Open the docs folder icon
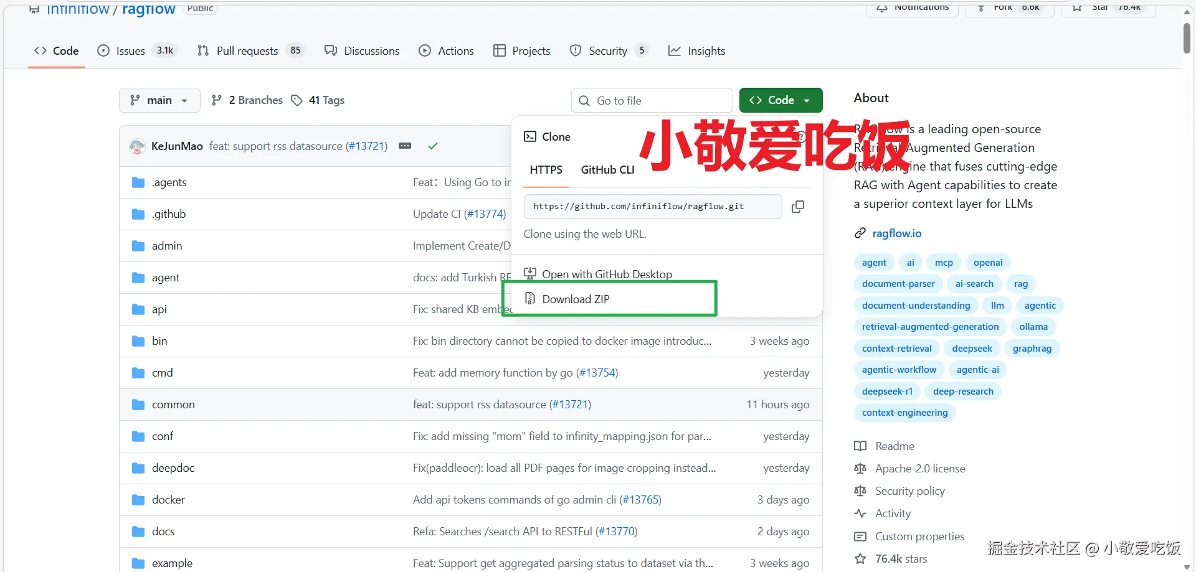Viewport: 1196px width, 572px height. pyautogui.click(x=138, y=532)
